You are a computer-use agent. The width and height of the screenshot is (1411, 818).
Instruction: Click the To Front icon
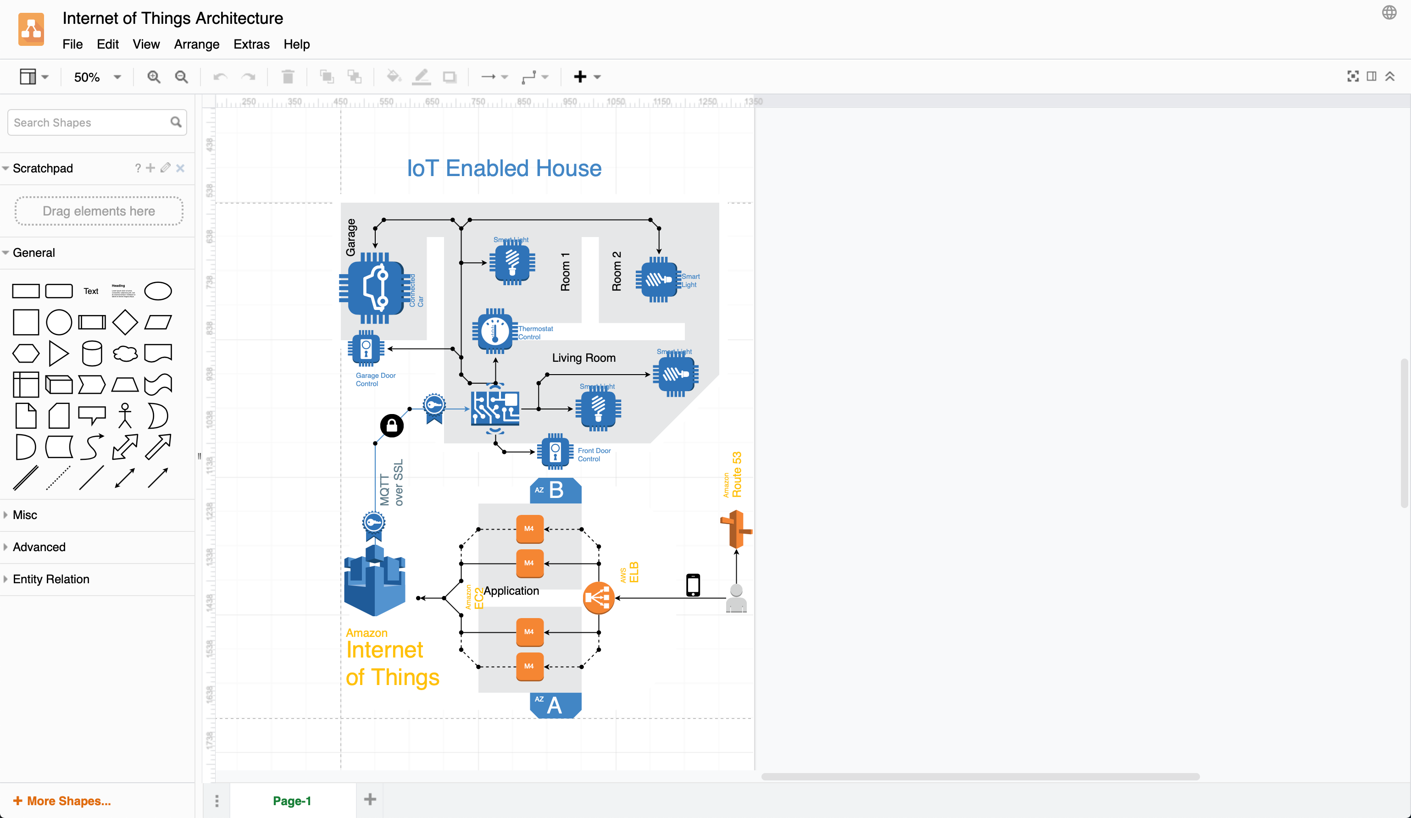point(327,77)
